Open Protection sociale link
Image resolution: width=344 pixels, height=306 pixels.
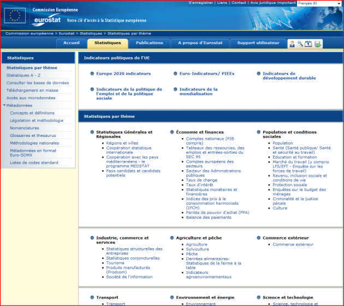tap(289, 185)
